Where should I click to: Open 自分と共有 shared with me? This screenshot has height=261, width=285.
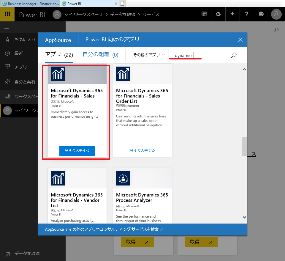click(19, 82)
